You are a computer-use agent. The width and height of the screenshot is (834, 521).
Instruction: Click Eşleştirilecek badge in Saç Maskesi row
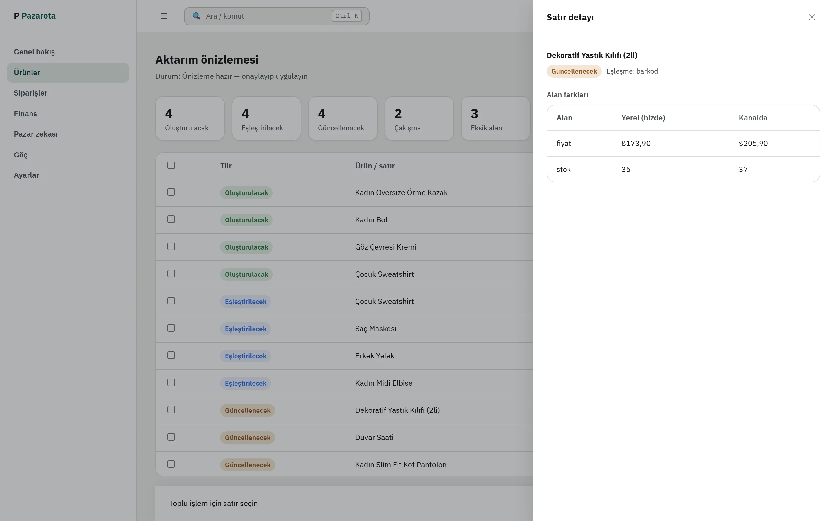click(x=245, y=329)
